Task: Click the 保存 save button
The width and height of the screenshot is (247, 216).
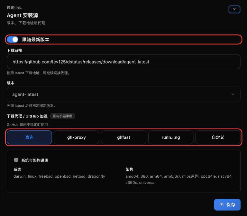Action: [x=227, y=205]
